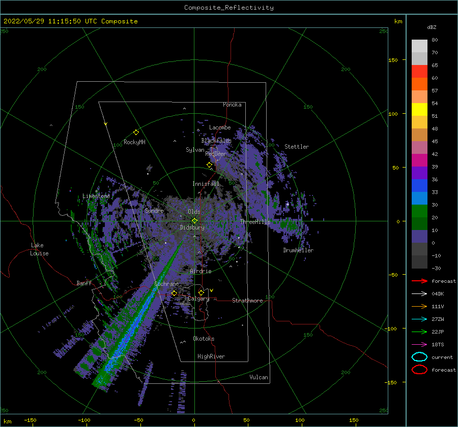Click the red forecast ellipse icon
458x427 pixels.
[x=419, y=370]
